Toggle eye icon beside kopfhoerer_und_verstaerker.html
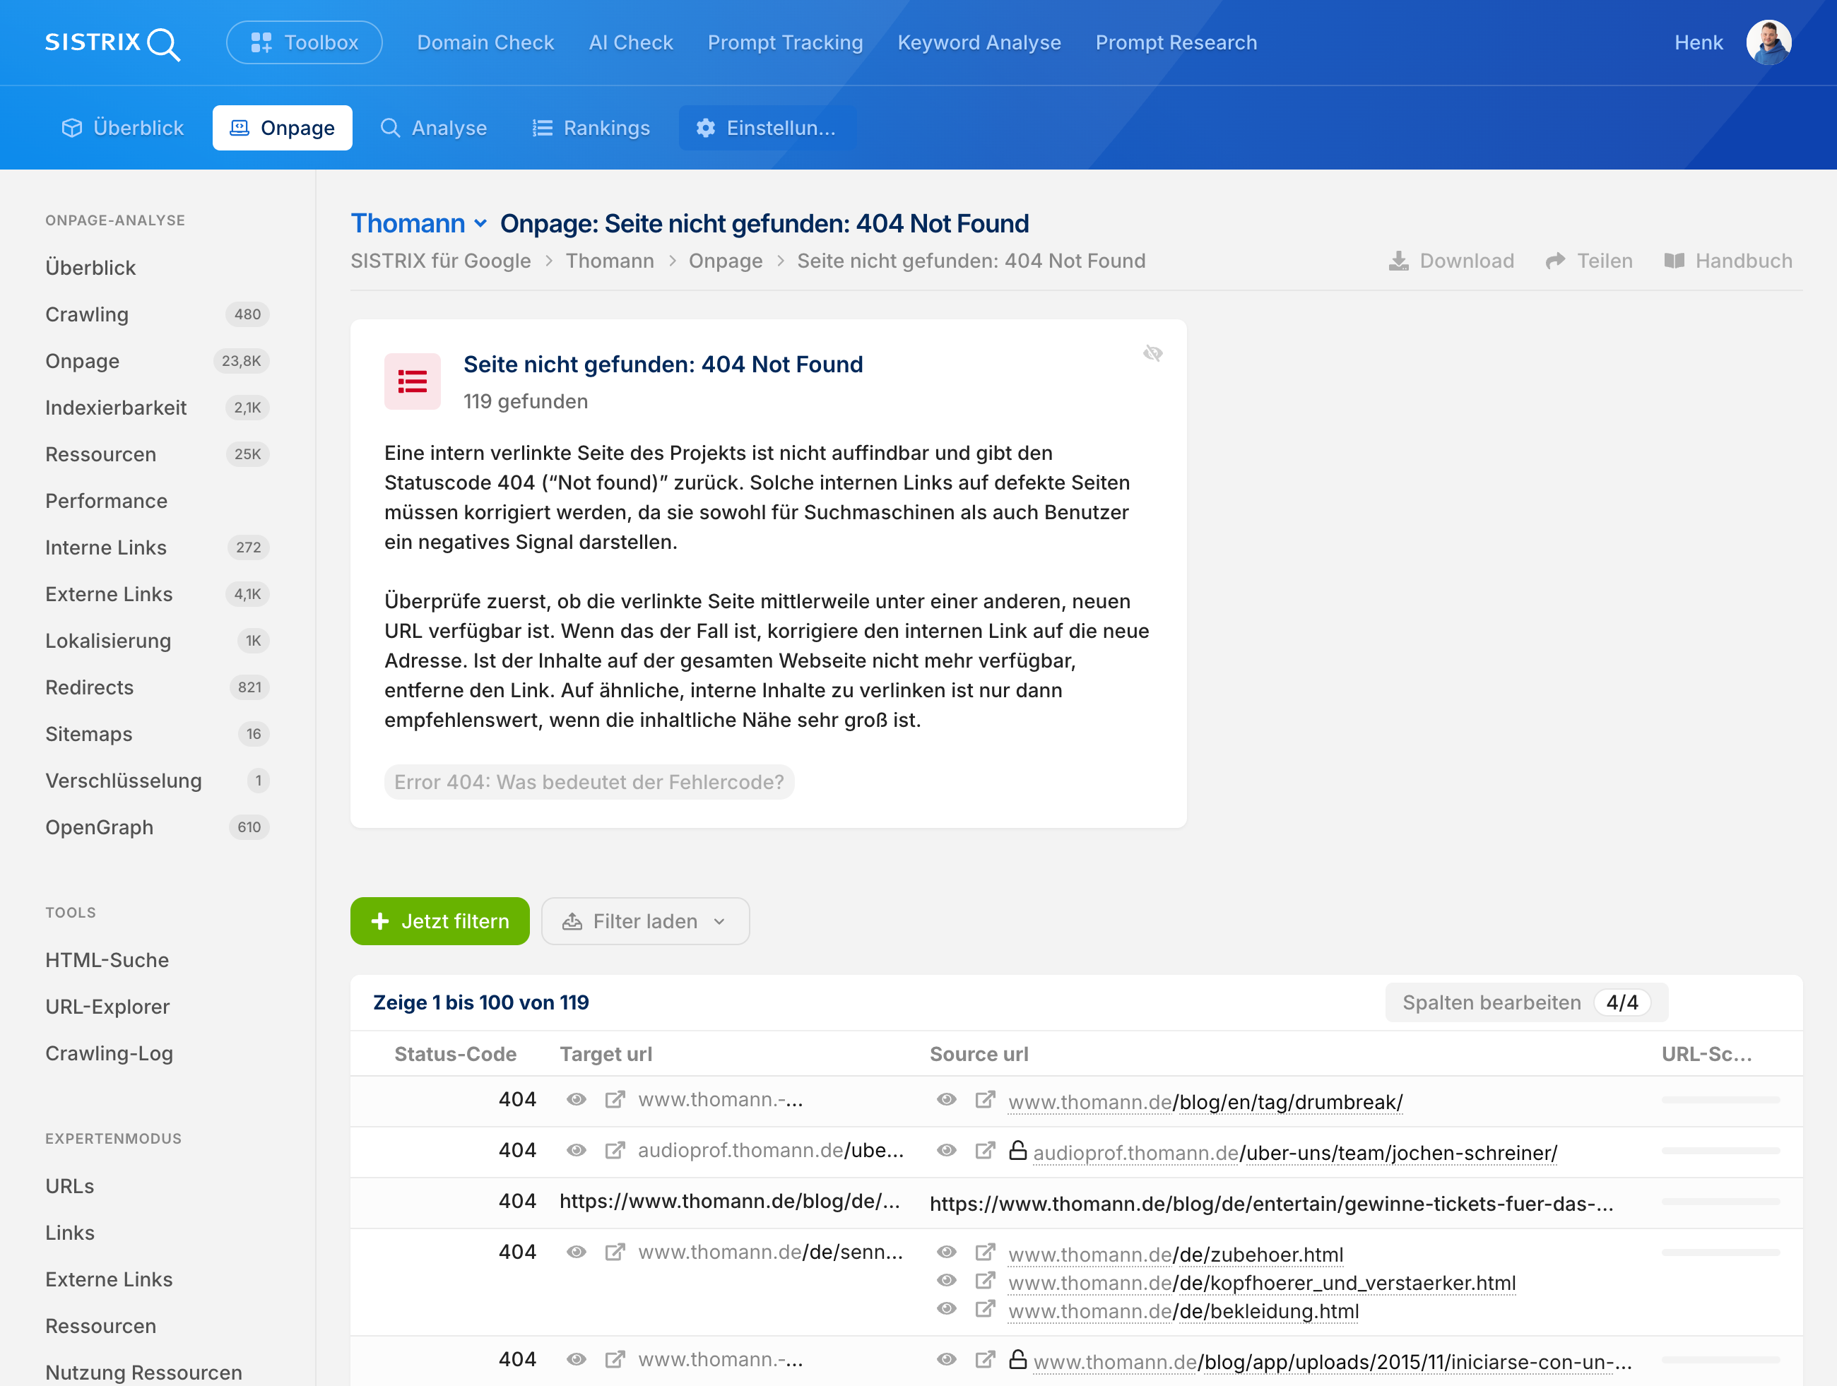The width and height of the screenshot is (1837, 1386). click(946, 1280)
